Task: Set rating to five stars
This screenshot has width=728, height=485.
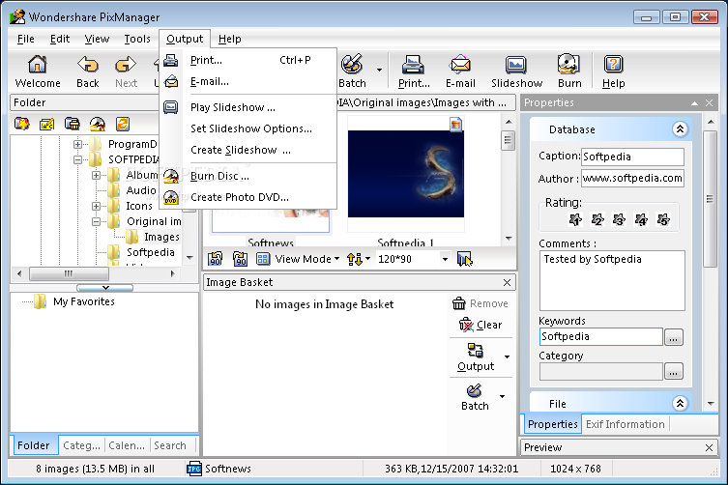Action: click(663, 219)
